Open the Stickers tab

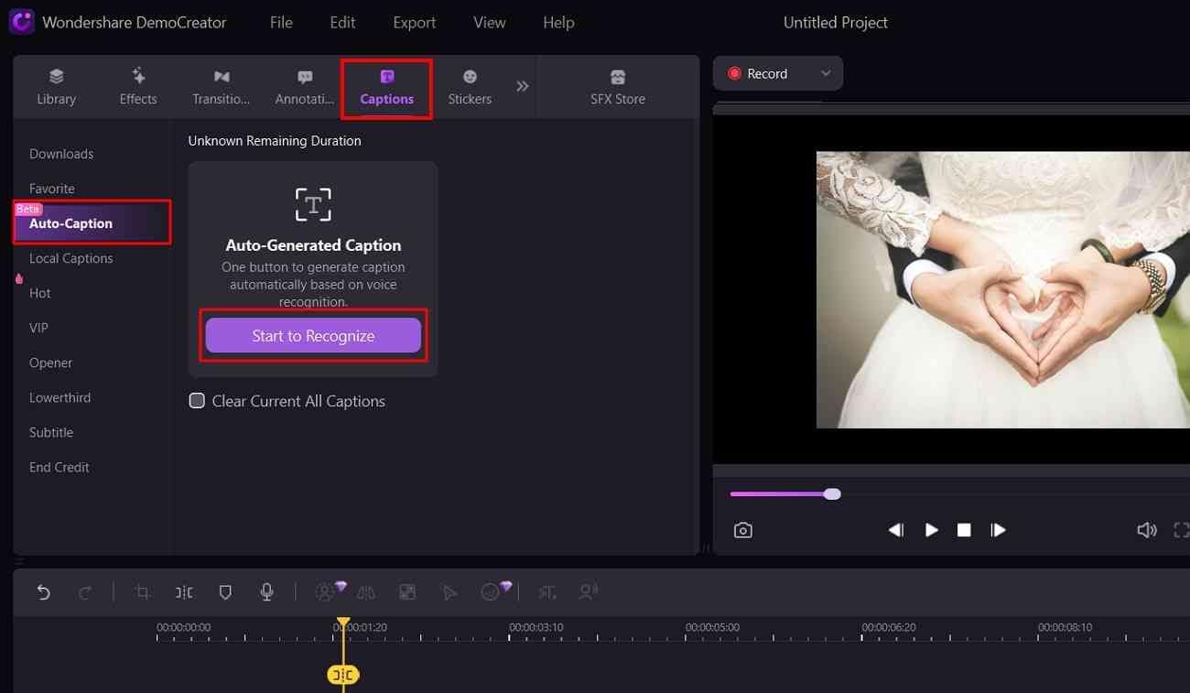pyautogui.click(x=470, y=87)
